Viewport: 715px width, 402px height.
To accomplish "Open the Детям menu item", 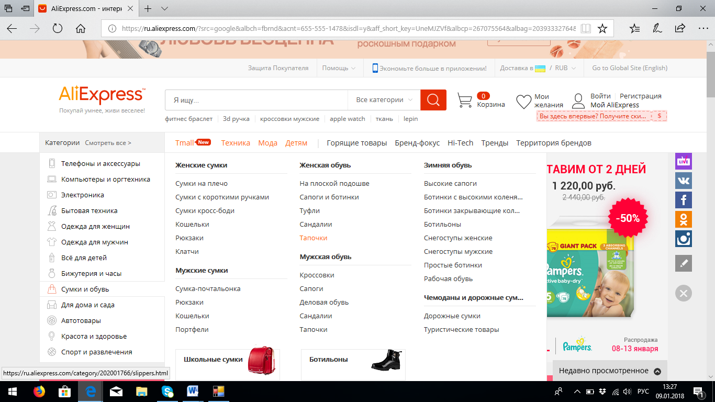I will [x=296, y=143].
